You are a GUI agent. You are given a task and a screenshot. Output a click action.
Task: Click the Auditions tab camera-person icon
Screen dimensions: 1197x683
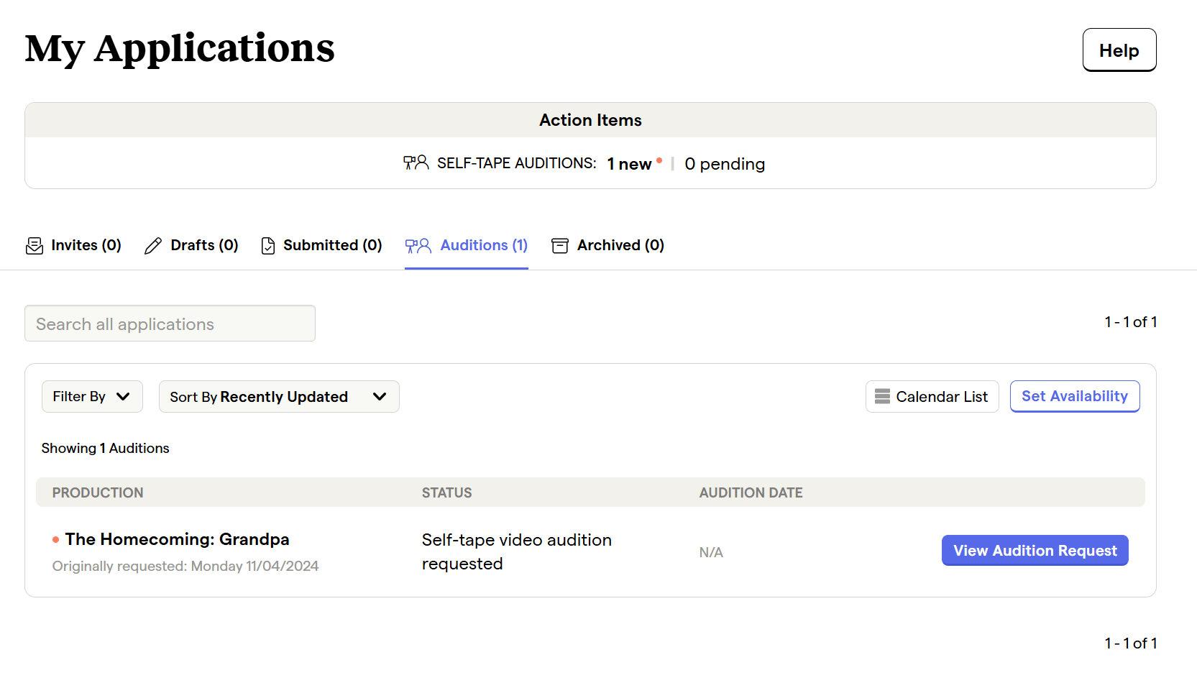(x=418, y=246)
